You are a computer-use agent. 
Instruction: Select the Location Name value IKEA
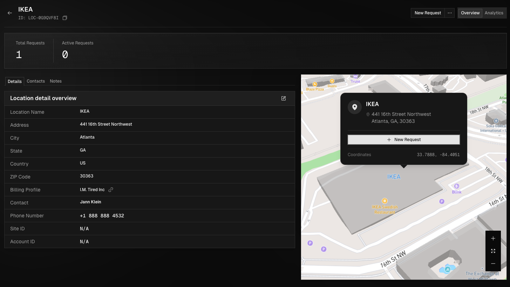pyautogui.click(x=84, y=111)
